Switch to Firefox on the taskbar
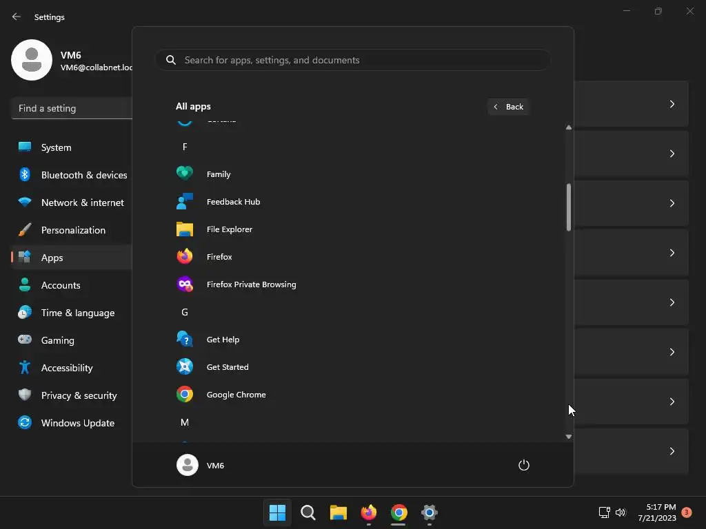Screen dimensions: 706x529 point(369,512)
